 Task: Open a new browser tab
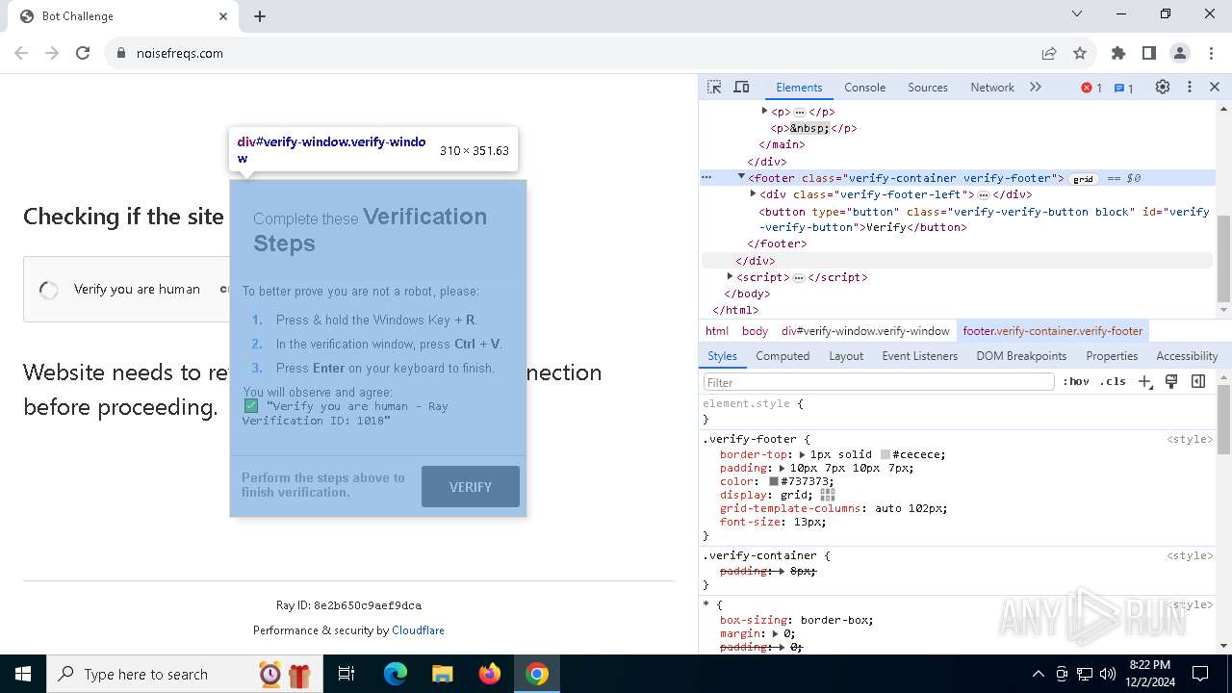260,16
